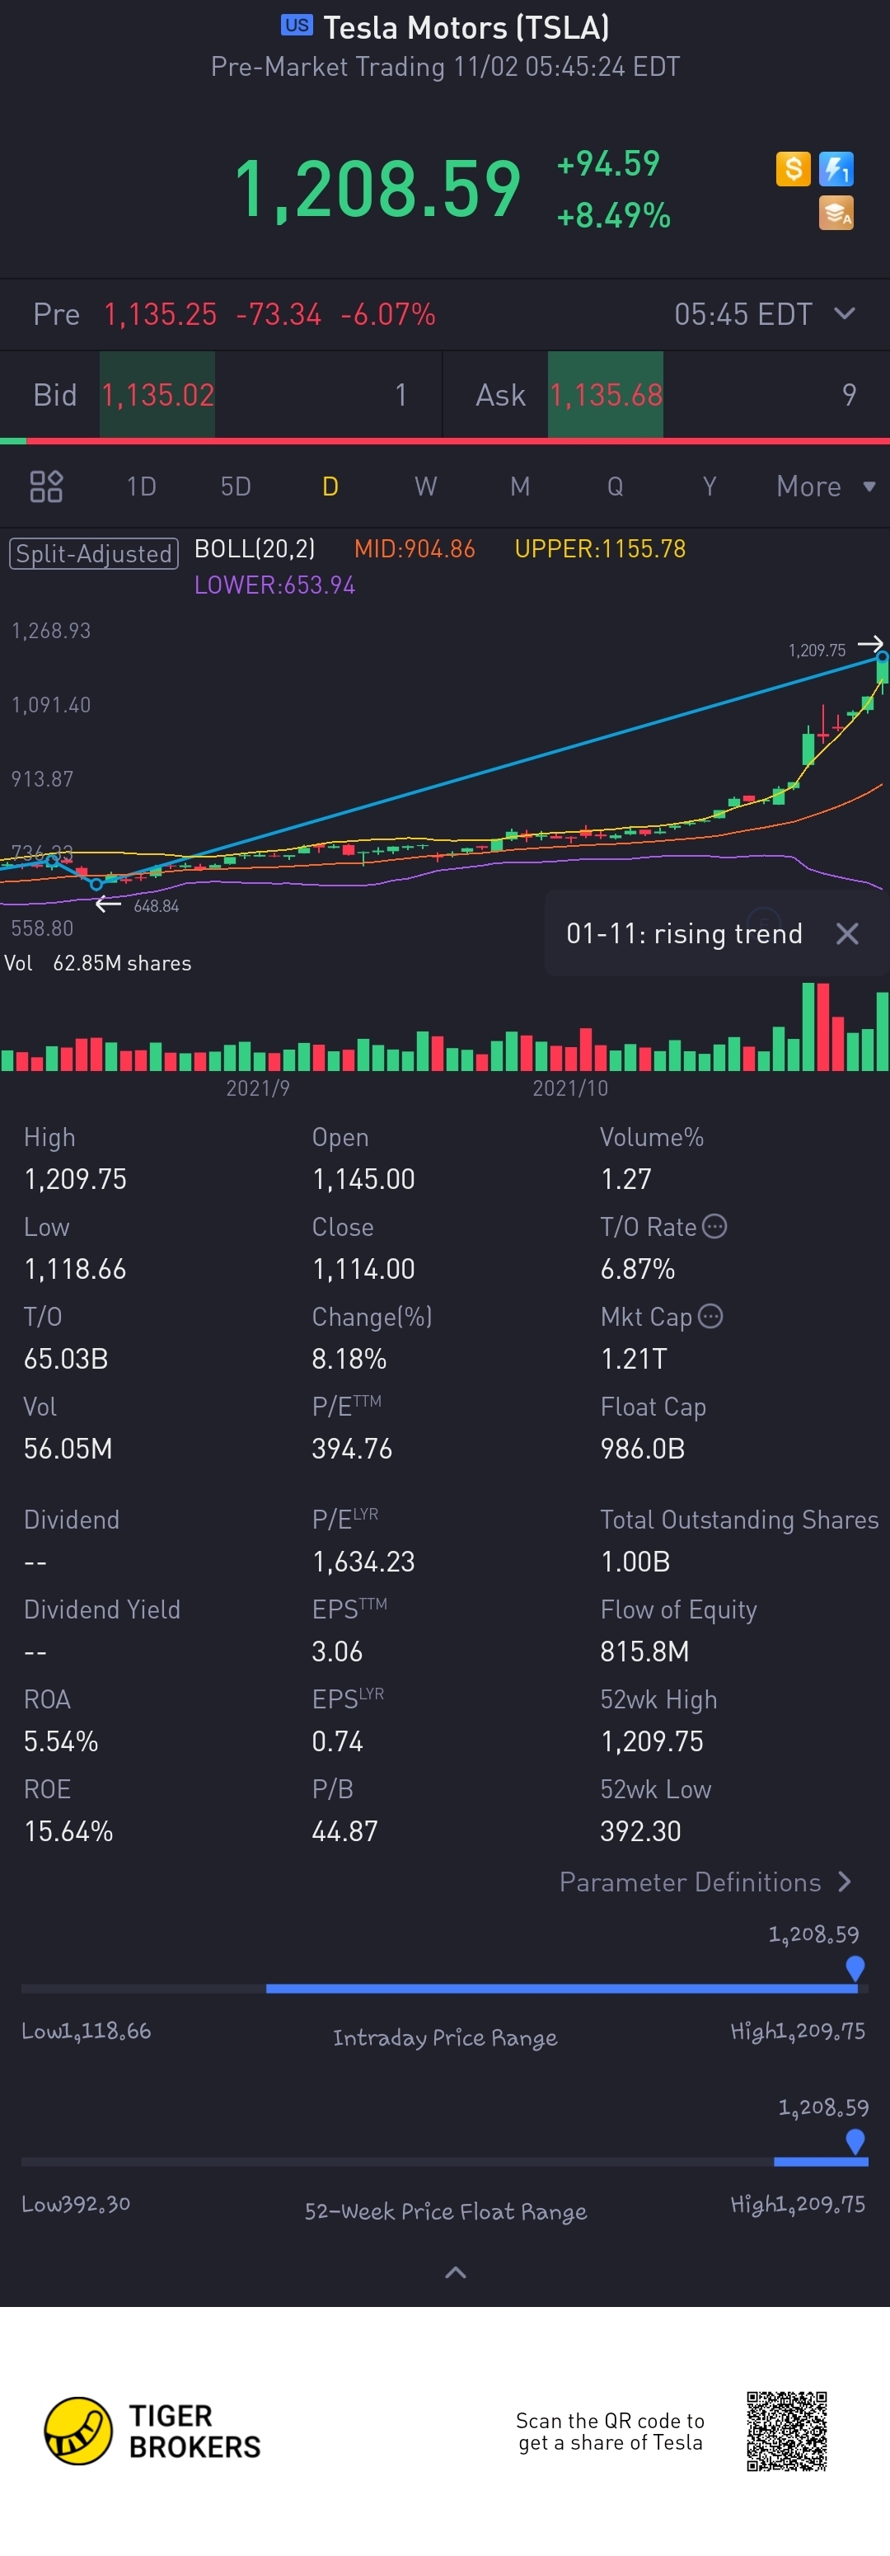Tap the Tiger Brokers logo
Image resolution: width=890 pixels, height=2556 pixels.
tap(152, 2431)
